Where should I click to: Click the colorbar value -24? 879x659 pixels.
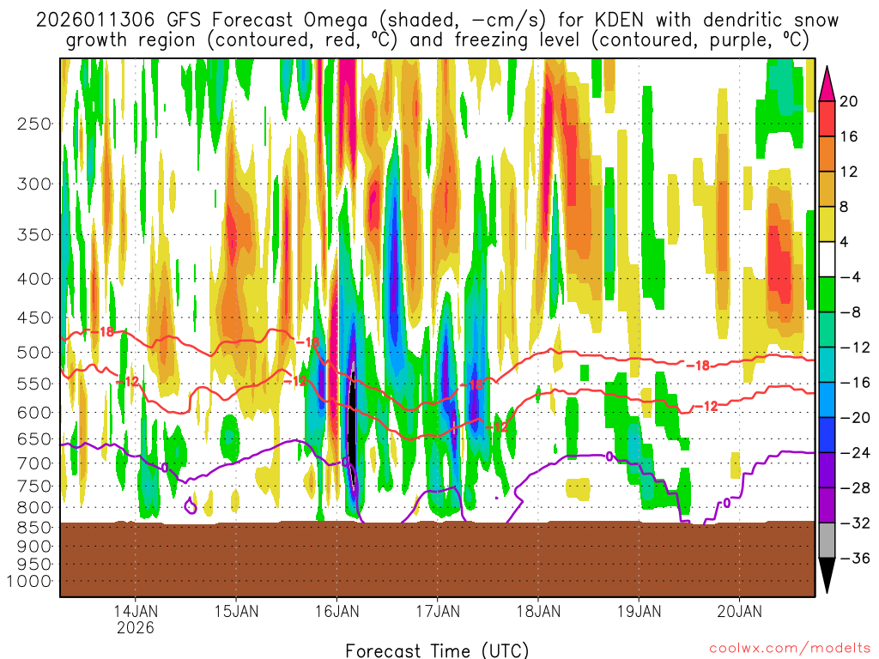854,453
